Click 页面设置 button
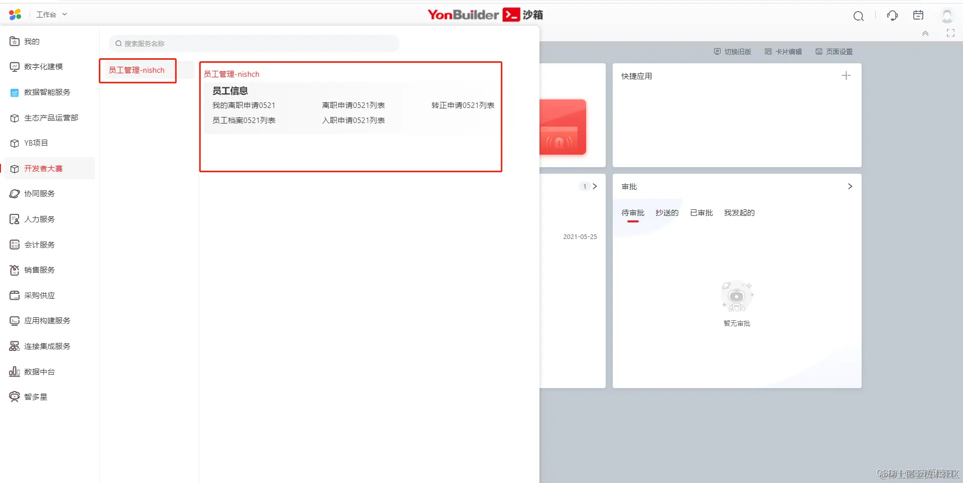 pyautogui.click(x=834, y=52)
